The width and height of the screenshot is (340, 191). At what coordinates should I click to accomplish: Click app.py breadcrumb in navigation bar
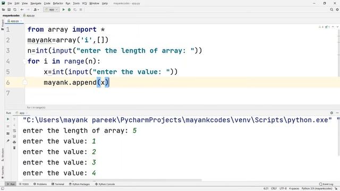coord(29,15)
